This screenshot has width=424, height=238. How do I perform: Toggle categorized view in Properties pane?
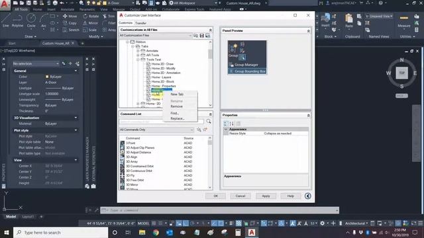coord(226,124)
